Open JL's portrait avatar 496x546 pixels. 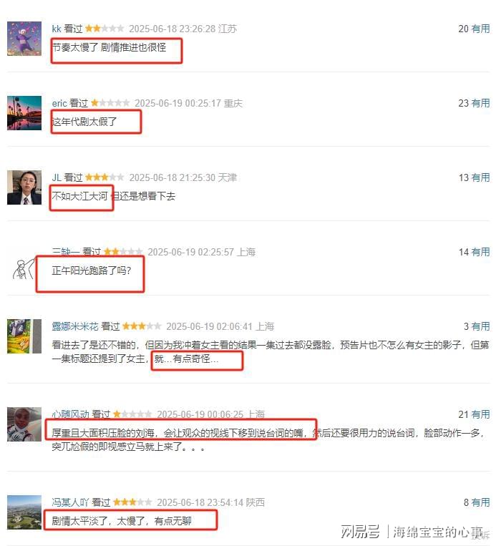(24, 187)
